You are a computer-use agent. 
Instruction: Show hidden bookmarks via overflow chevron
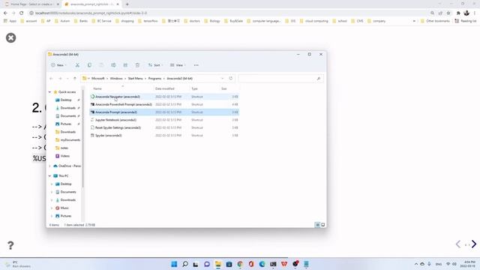tap(414, 21)
